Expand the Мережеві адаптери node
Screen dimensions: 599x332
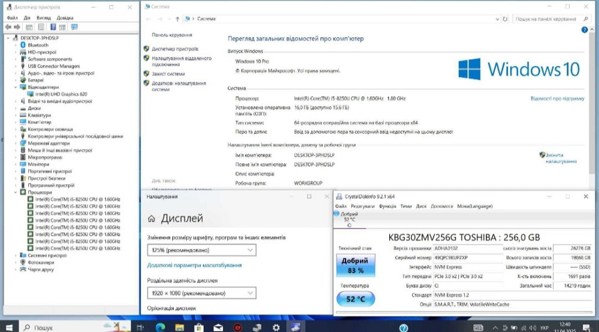pyautogui.click(x=16, y=144)
